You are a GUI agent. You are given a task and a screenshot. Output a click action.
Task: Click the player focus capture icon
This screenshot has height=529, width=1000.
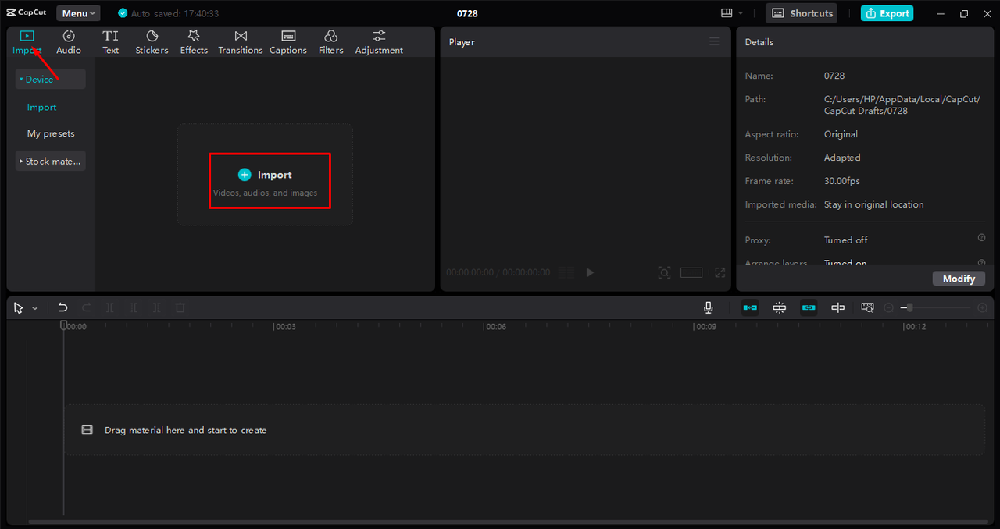pos(664,272)
